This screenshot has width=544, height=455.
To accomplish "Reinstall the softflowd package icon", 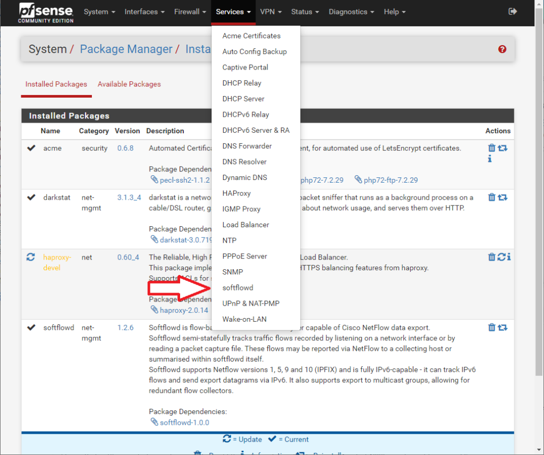I will pyautogui.click(x=503, y=328).
